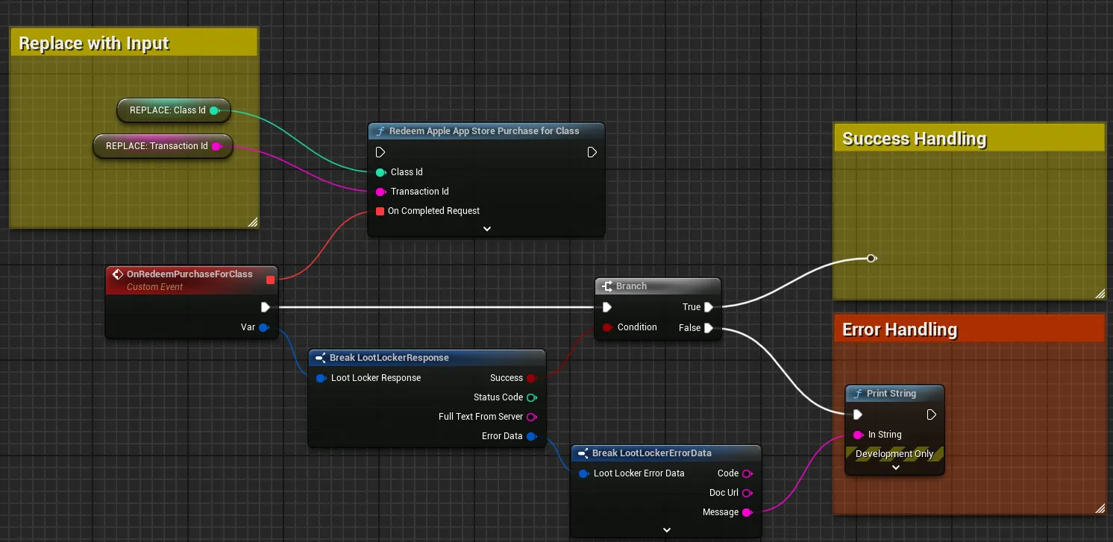Click the Class Id input pin
The image size is (1113, 542).
point(380,172)
